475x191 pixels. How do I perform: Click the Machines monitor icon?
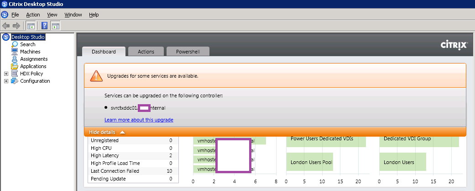[15, 52]
